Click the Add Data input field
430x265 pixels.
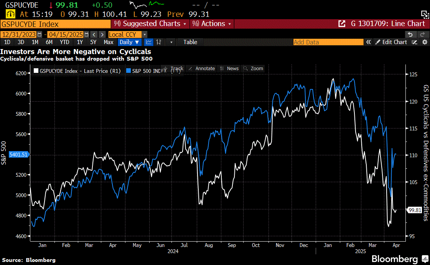pyautogui.click(x=328, y=42)
